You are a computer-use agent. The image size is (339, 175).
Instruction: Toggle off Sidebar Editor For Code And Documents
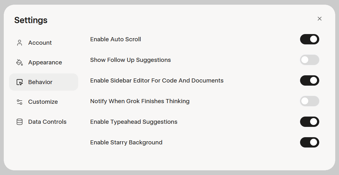click(x=309, y=81)
